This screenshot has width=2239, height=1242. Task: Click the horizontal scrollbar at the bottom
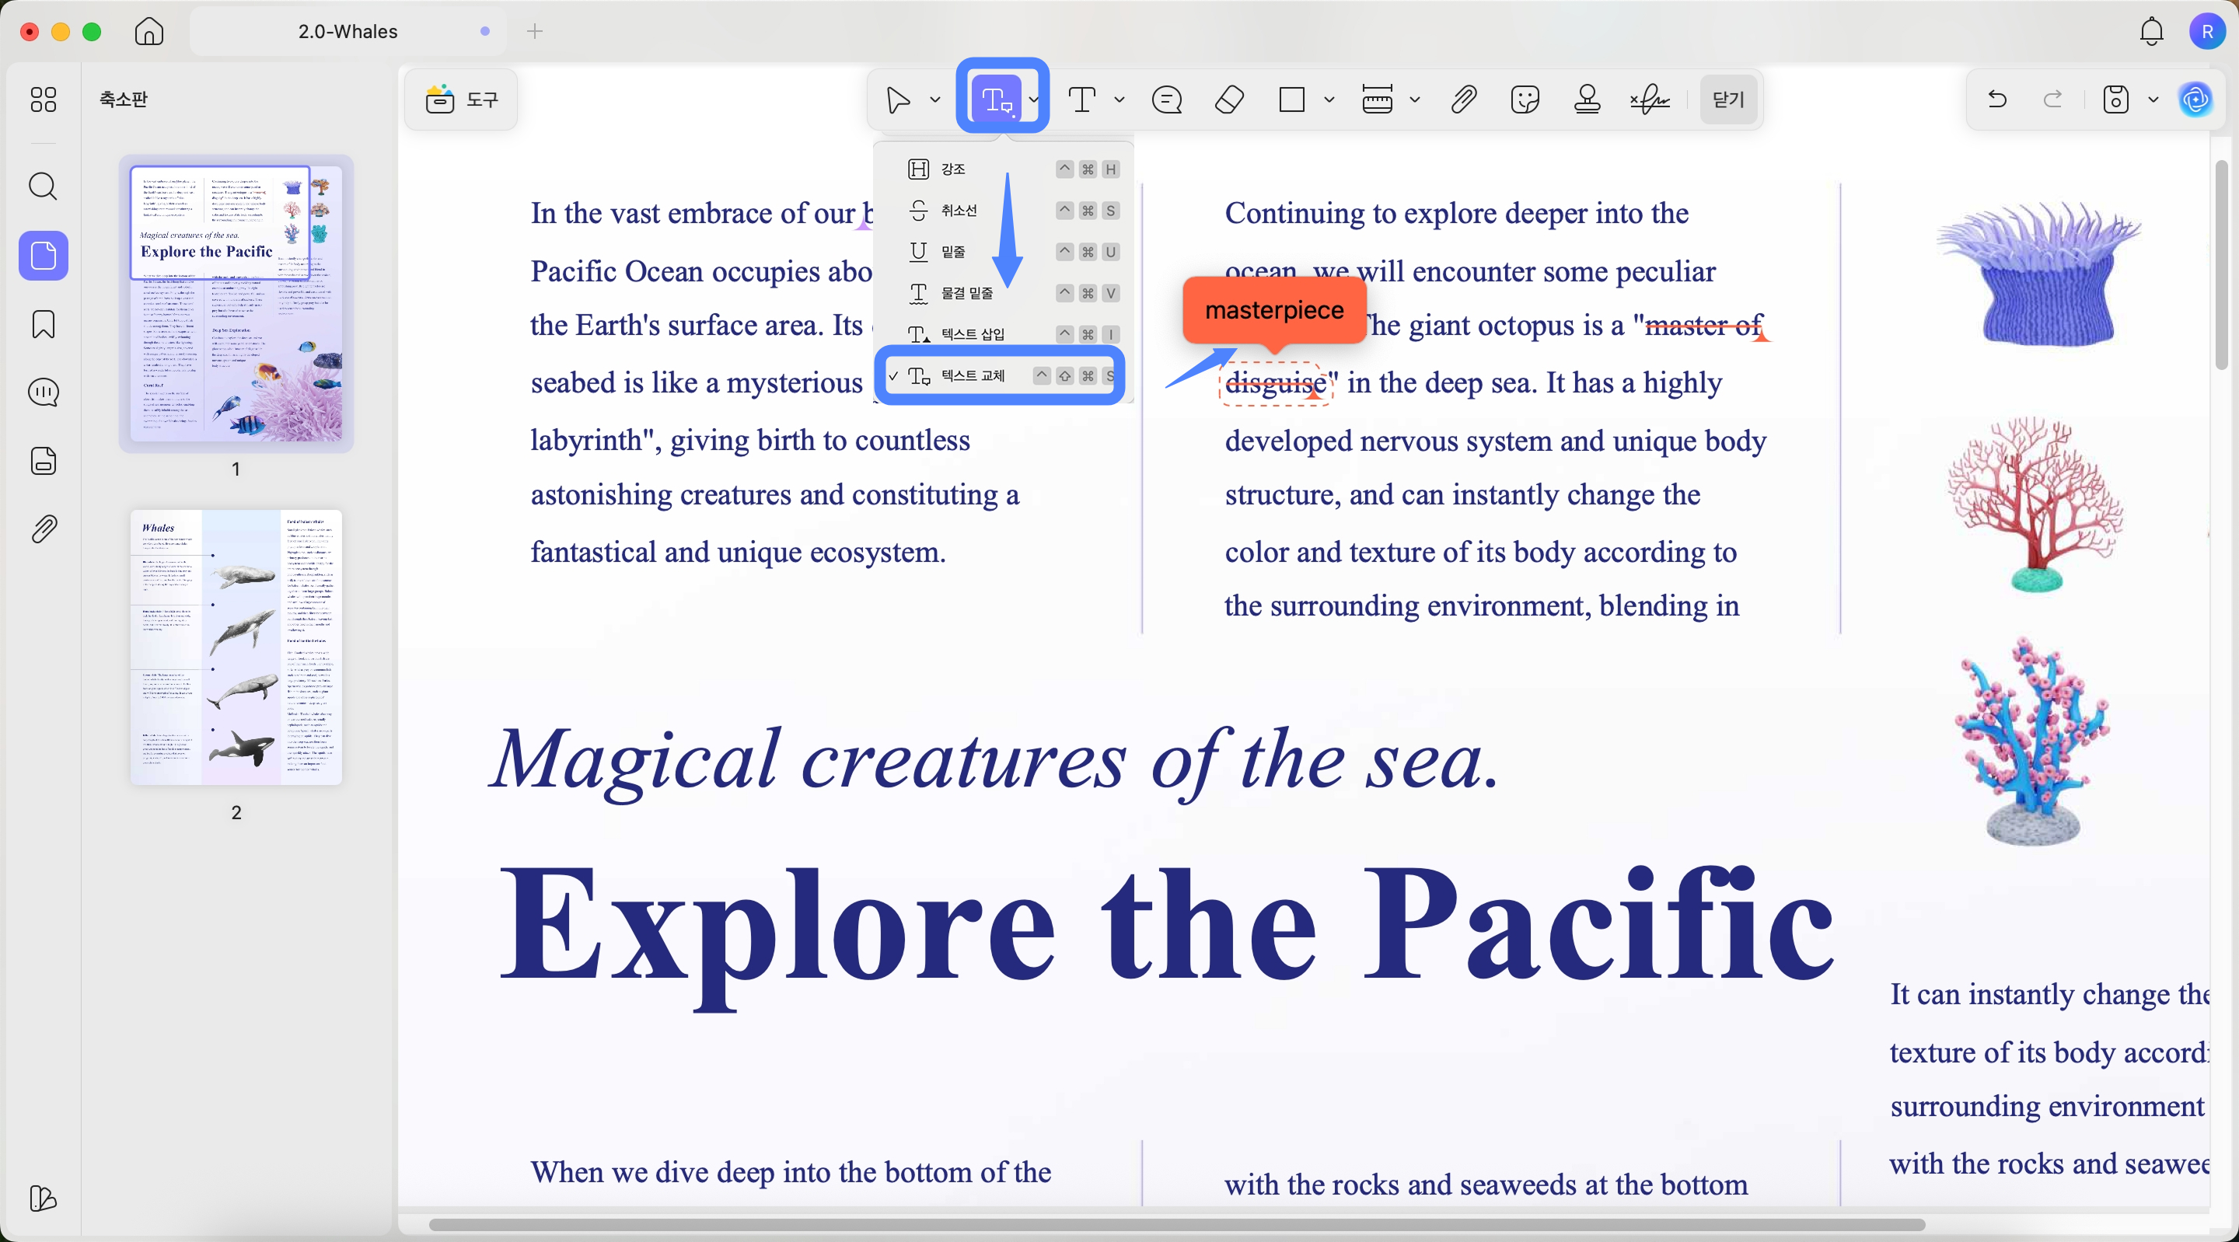pos(1177,1226)
